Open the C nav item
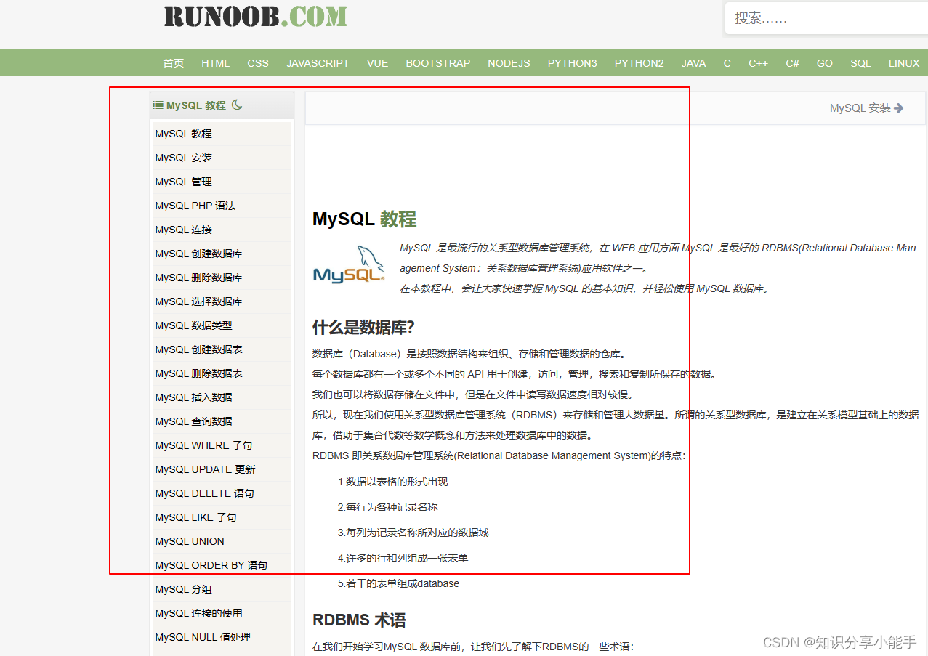928x656 pixels. [x=727, y=63]
